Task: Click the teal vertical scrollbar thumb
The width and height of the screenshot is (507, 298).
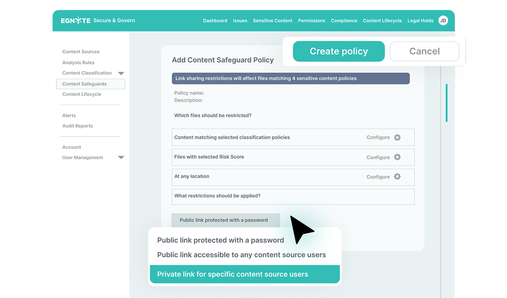Action: coord(447,103)
